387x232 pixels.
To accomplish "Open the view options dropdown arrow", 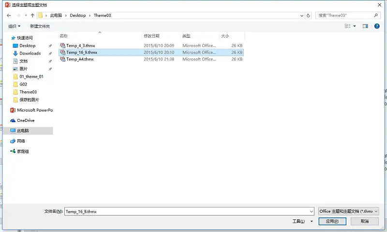I will (355, 26).
